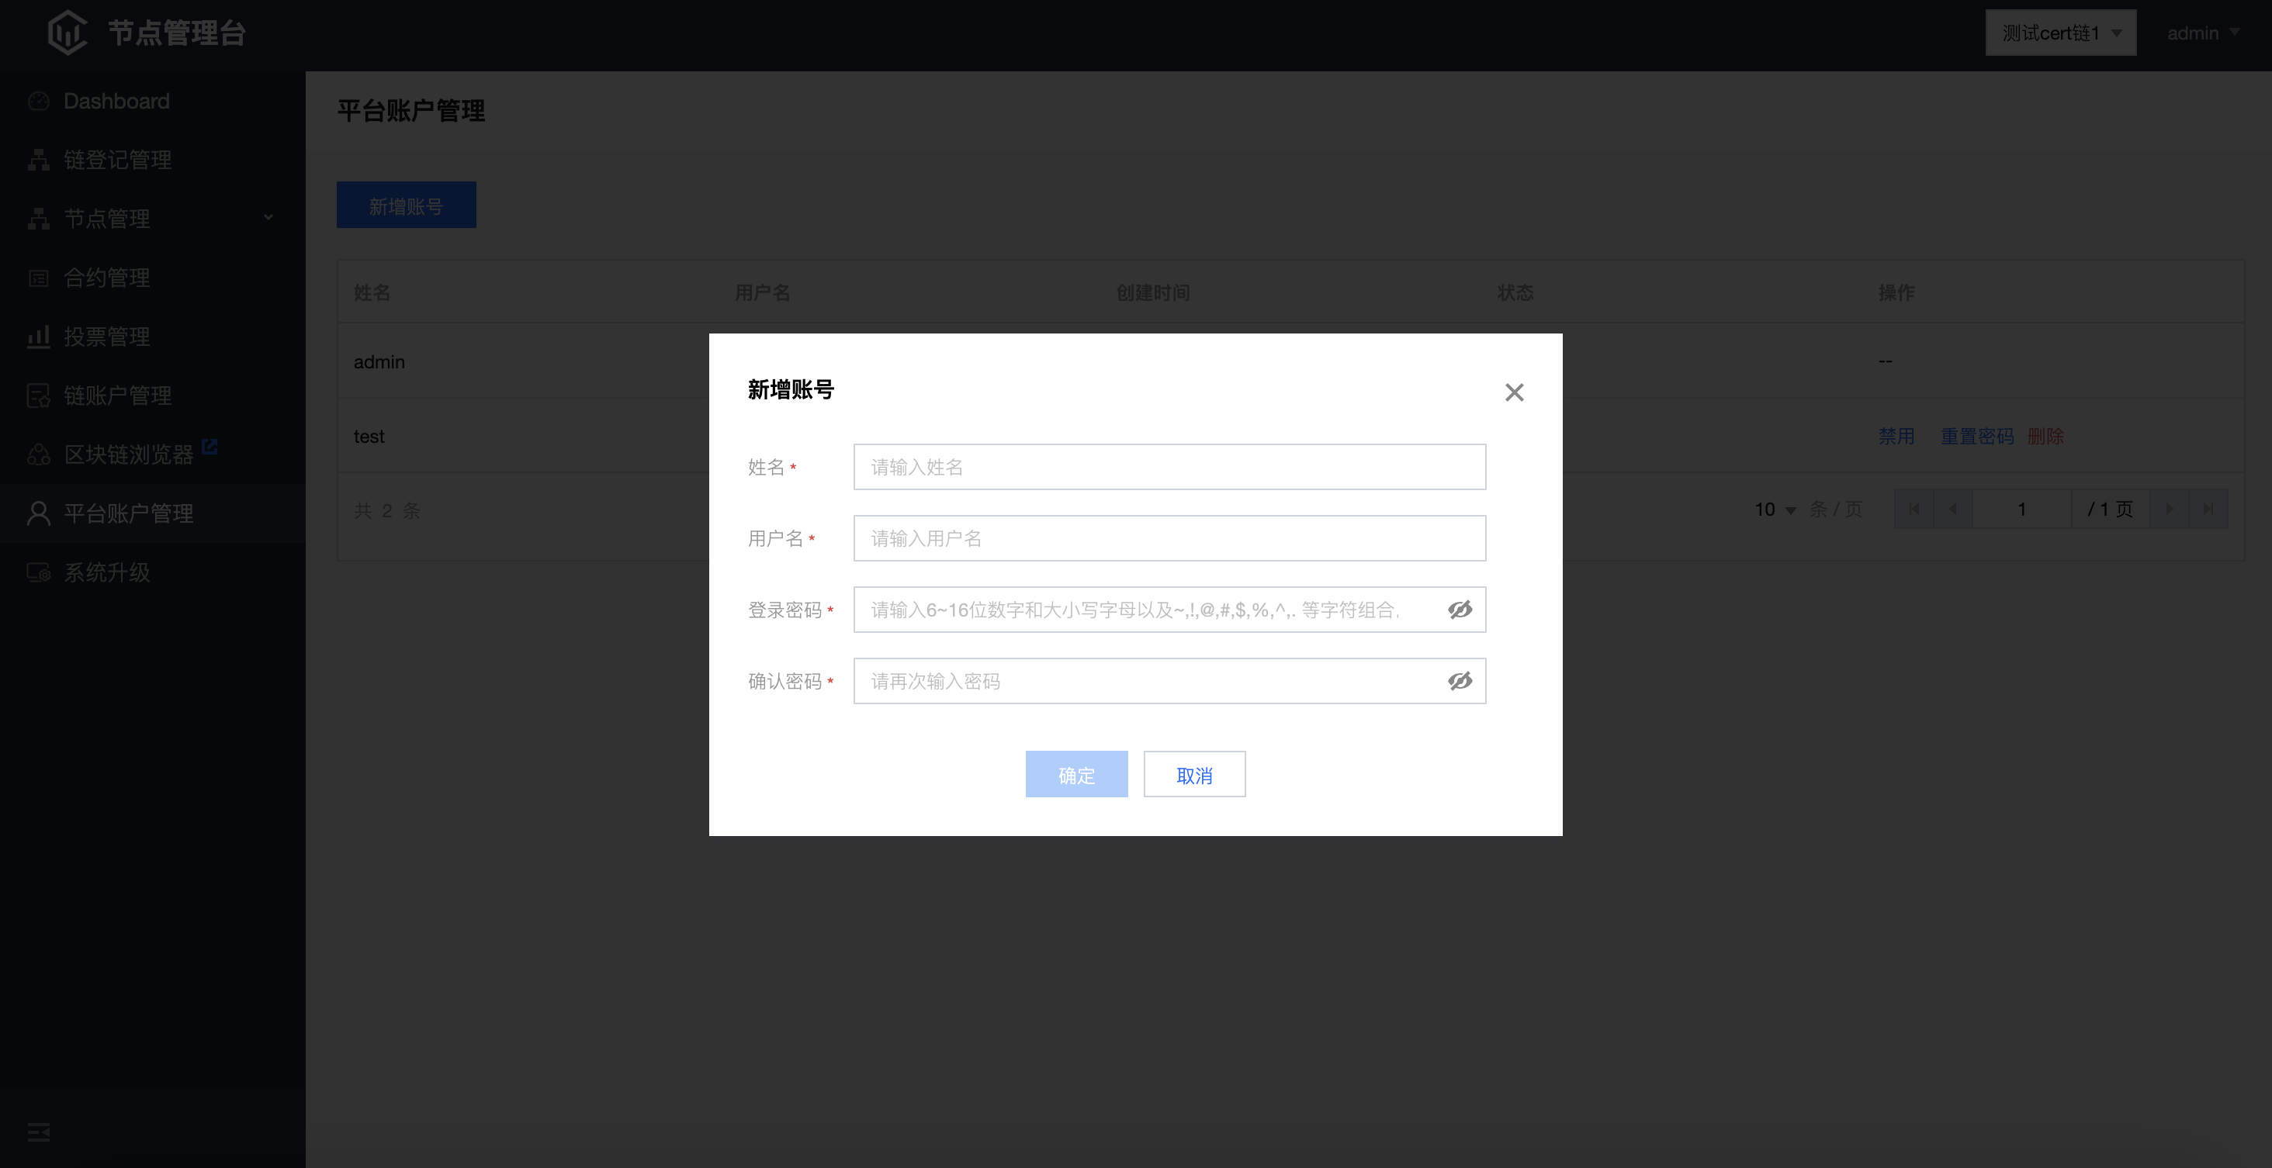Click the node console logo icon
This screenshot has height=1168, width=2272.
pyautogui.click(x=67, y=33)
